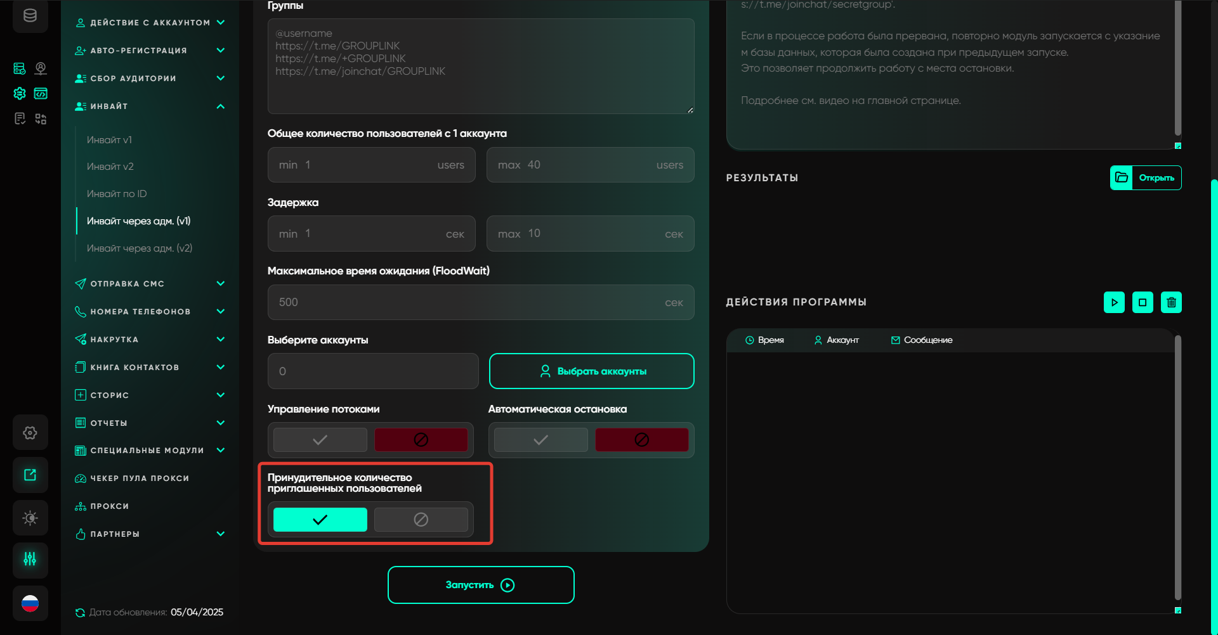Select Инвайт v2 submenu item
This screenshot has width=1218, height=635.
pos(110,167)
